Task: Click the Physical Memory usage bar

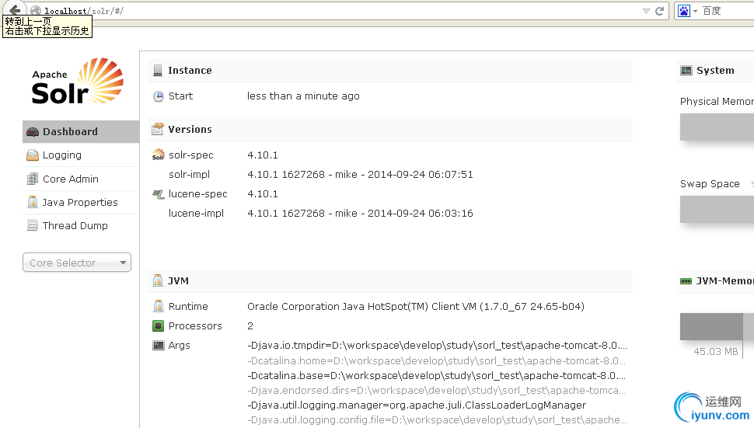Action: pos(717,127)
